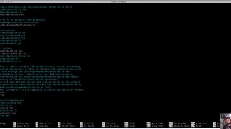Click the 'ocalhost yes' line

[8, 113]
